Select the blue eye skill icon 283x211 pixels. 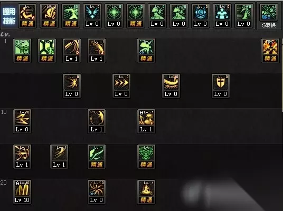201,16
